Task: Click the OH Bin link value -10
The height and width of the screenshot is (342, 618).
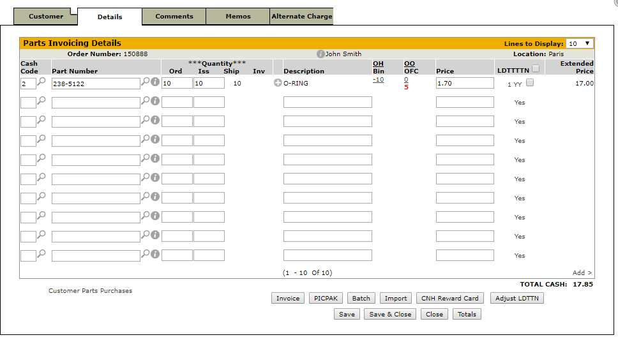Action: (378, 80)
